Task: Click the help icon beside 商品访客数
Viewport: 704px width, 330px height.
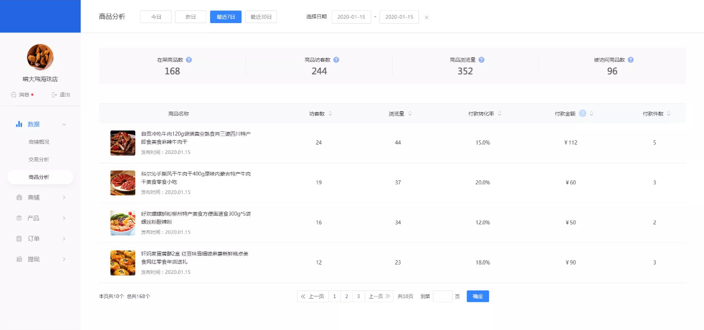Action: coord(336,60)
